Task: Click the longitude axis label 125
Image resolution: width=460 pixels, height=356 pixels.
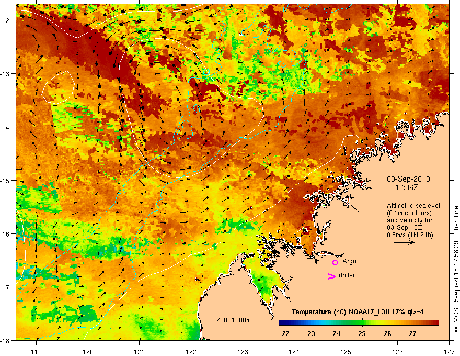Action: (346, 352)
